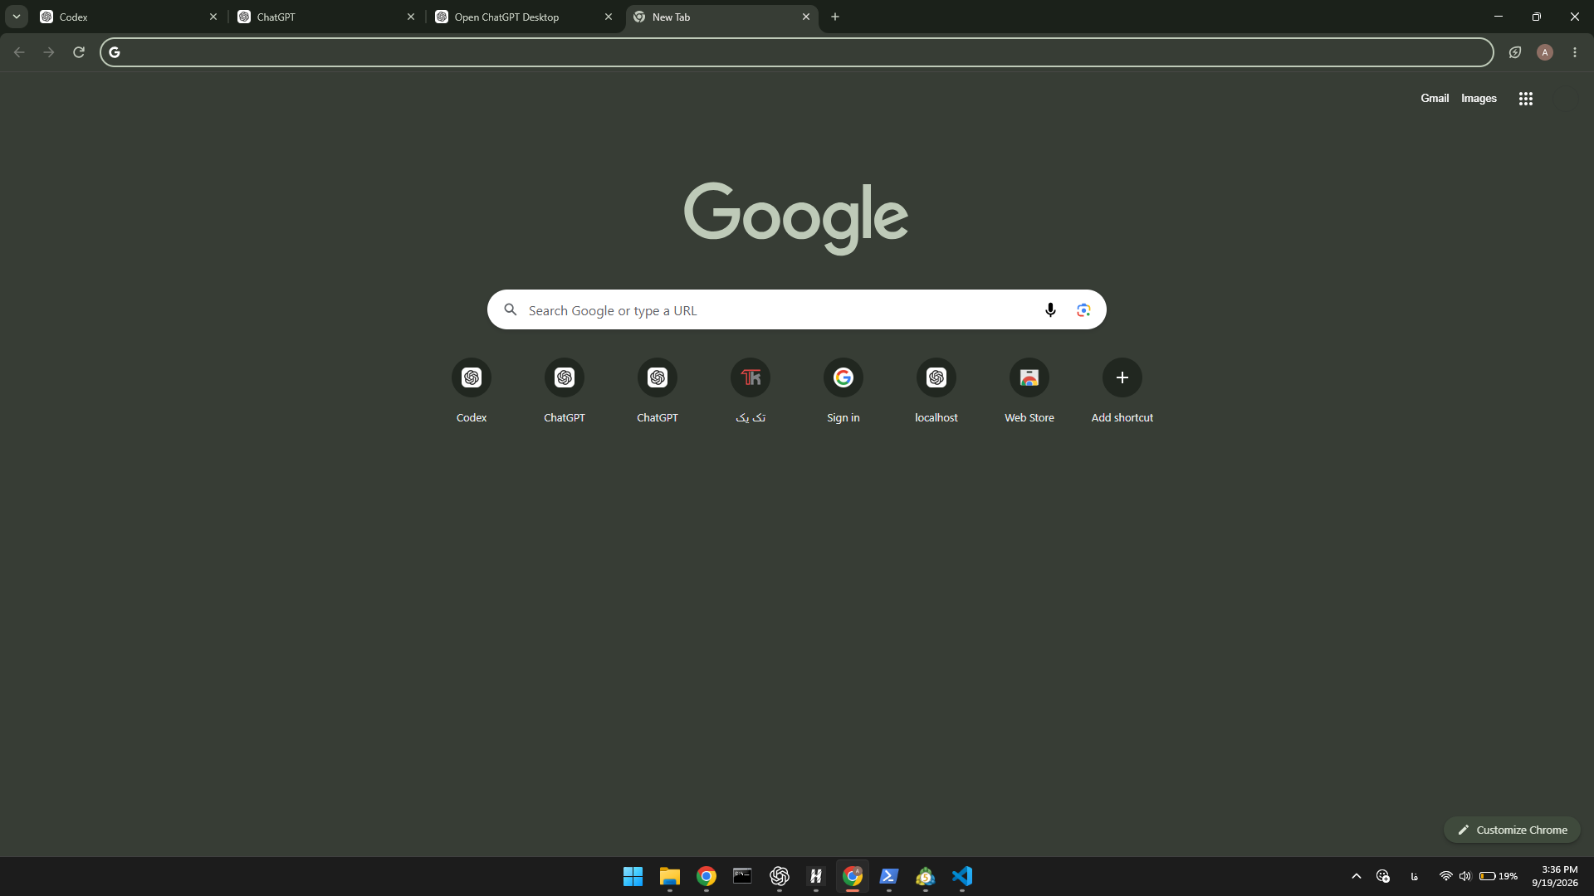
Task: Close the ChatGPT tab
Action: click(411, 17)
